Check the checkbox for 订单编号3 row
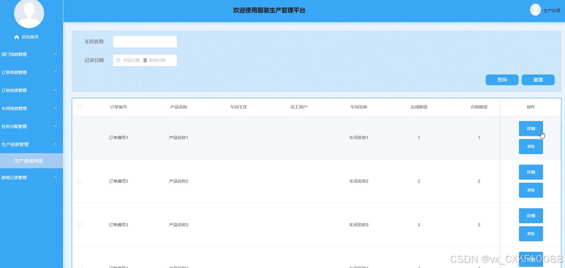Screen dimensions: 565x268 80,224
